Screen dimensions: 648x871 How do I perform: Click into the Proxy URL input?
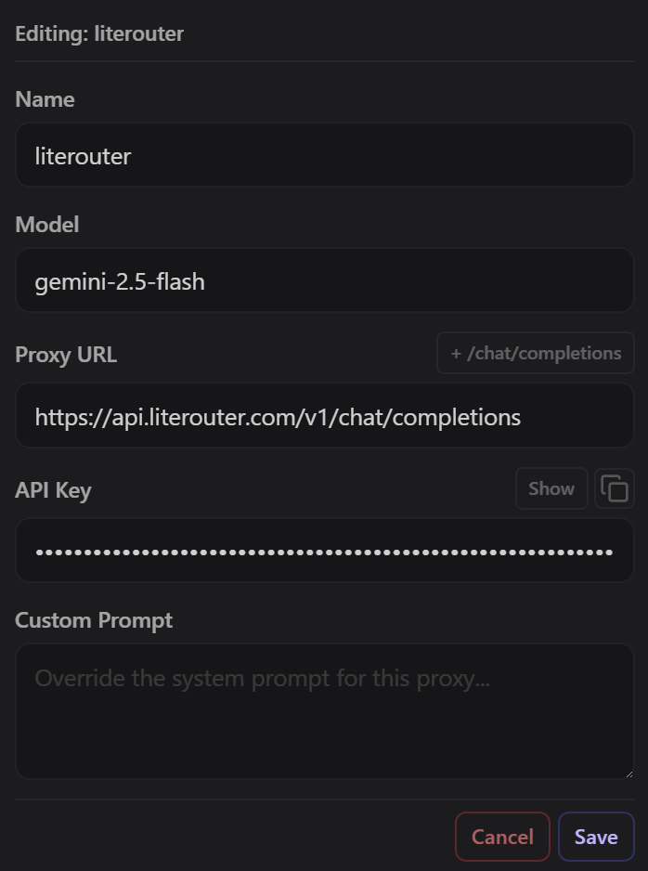tap(325, 416)
